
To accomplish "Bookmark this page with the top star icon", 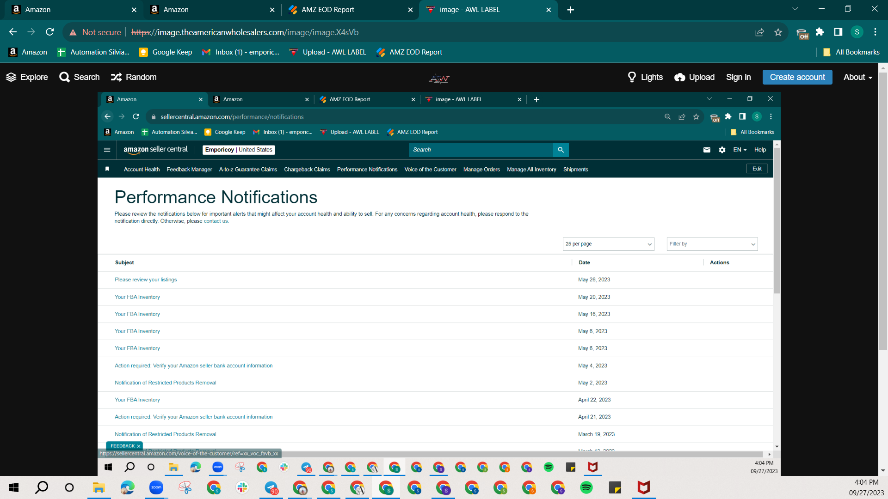I will coord(778,32).
